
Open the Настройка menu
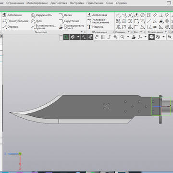tap(77, 3)
